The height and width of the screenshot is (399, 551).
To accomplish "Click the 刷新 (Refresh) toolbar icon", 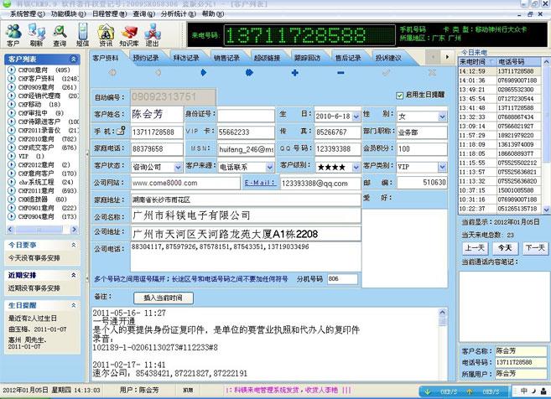I will (36, 34).
